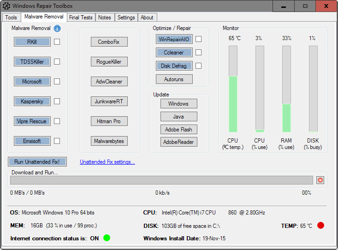Start Disk Defrag
This screenshot has width=338, height=250.
pos(174,66)
